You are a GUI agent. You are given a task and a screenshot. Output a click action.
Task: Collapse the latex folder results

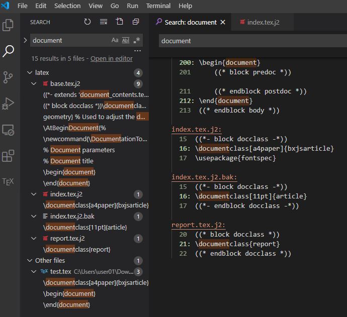tap(30, 72)
